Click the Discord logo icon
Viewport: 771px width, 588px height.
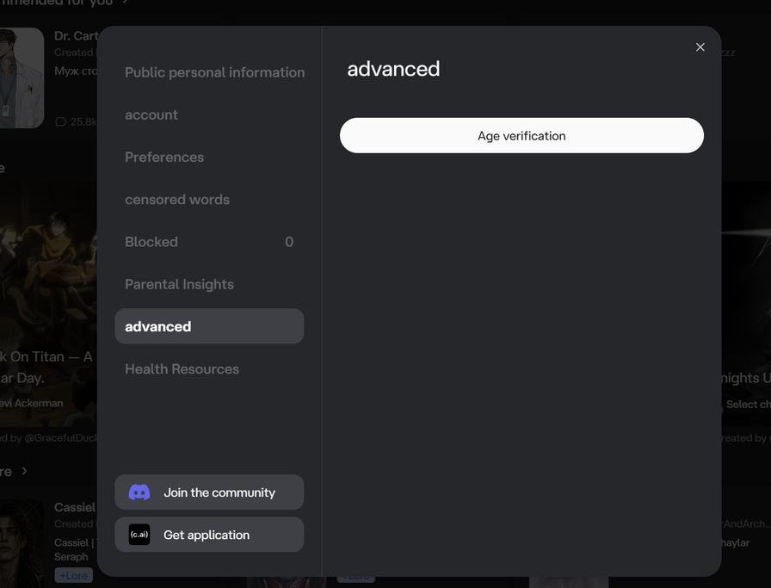point(139,492)
